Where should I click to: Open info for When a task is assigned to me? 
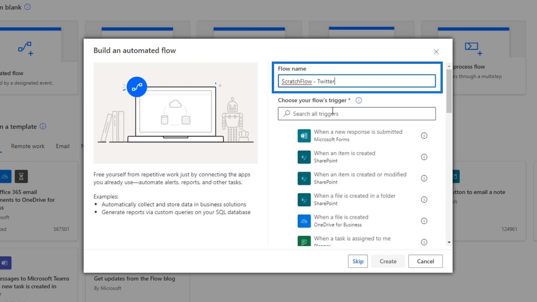(424, 242)
